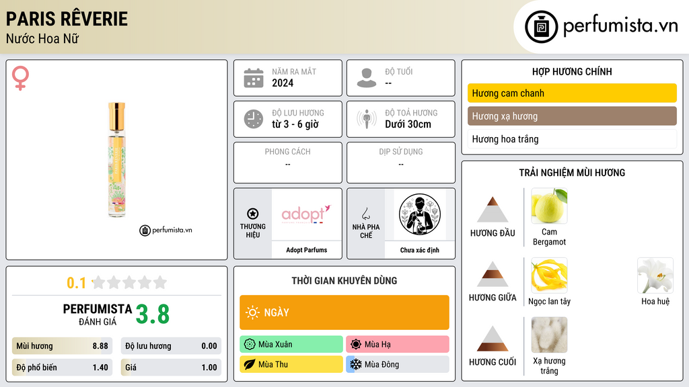Image resolution: width=689 pixels, height=387 pixels.
Task: Click the Mùi hương 8.88 score bar
Action: tap(62, 346)
